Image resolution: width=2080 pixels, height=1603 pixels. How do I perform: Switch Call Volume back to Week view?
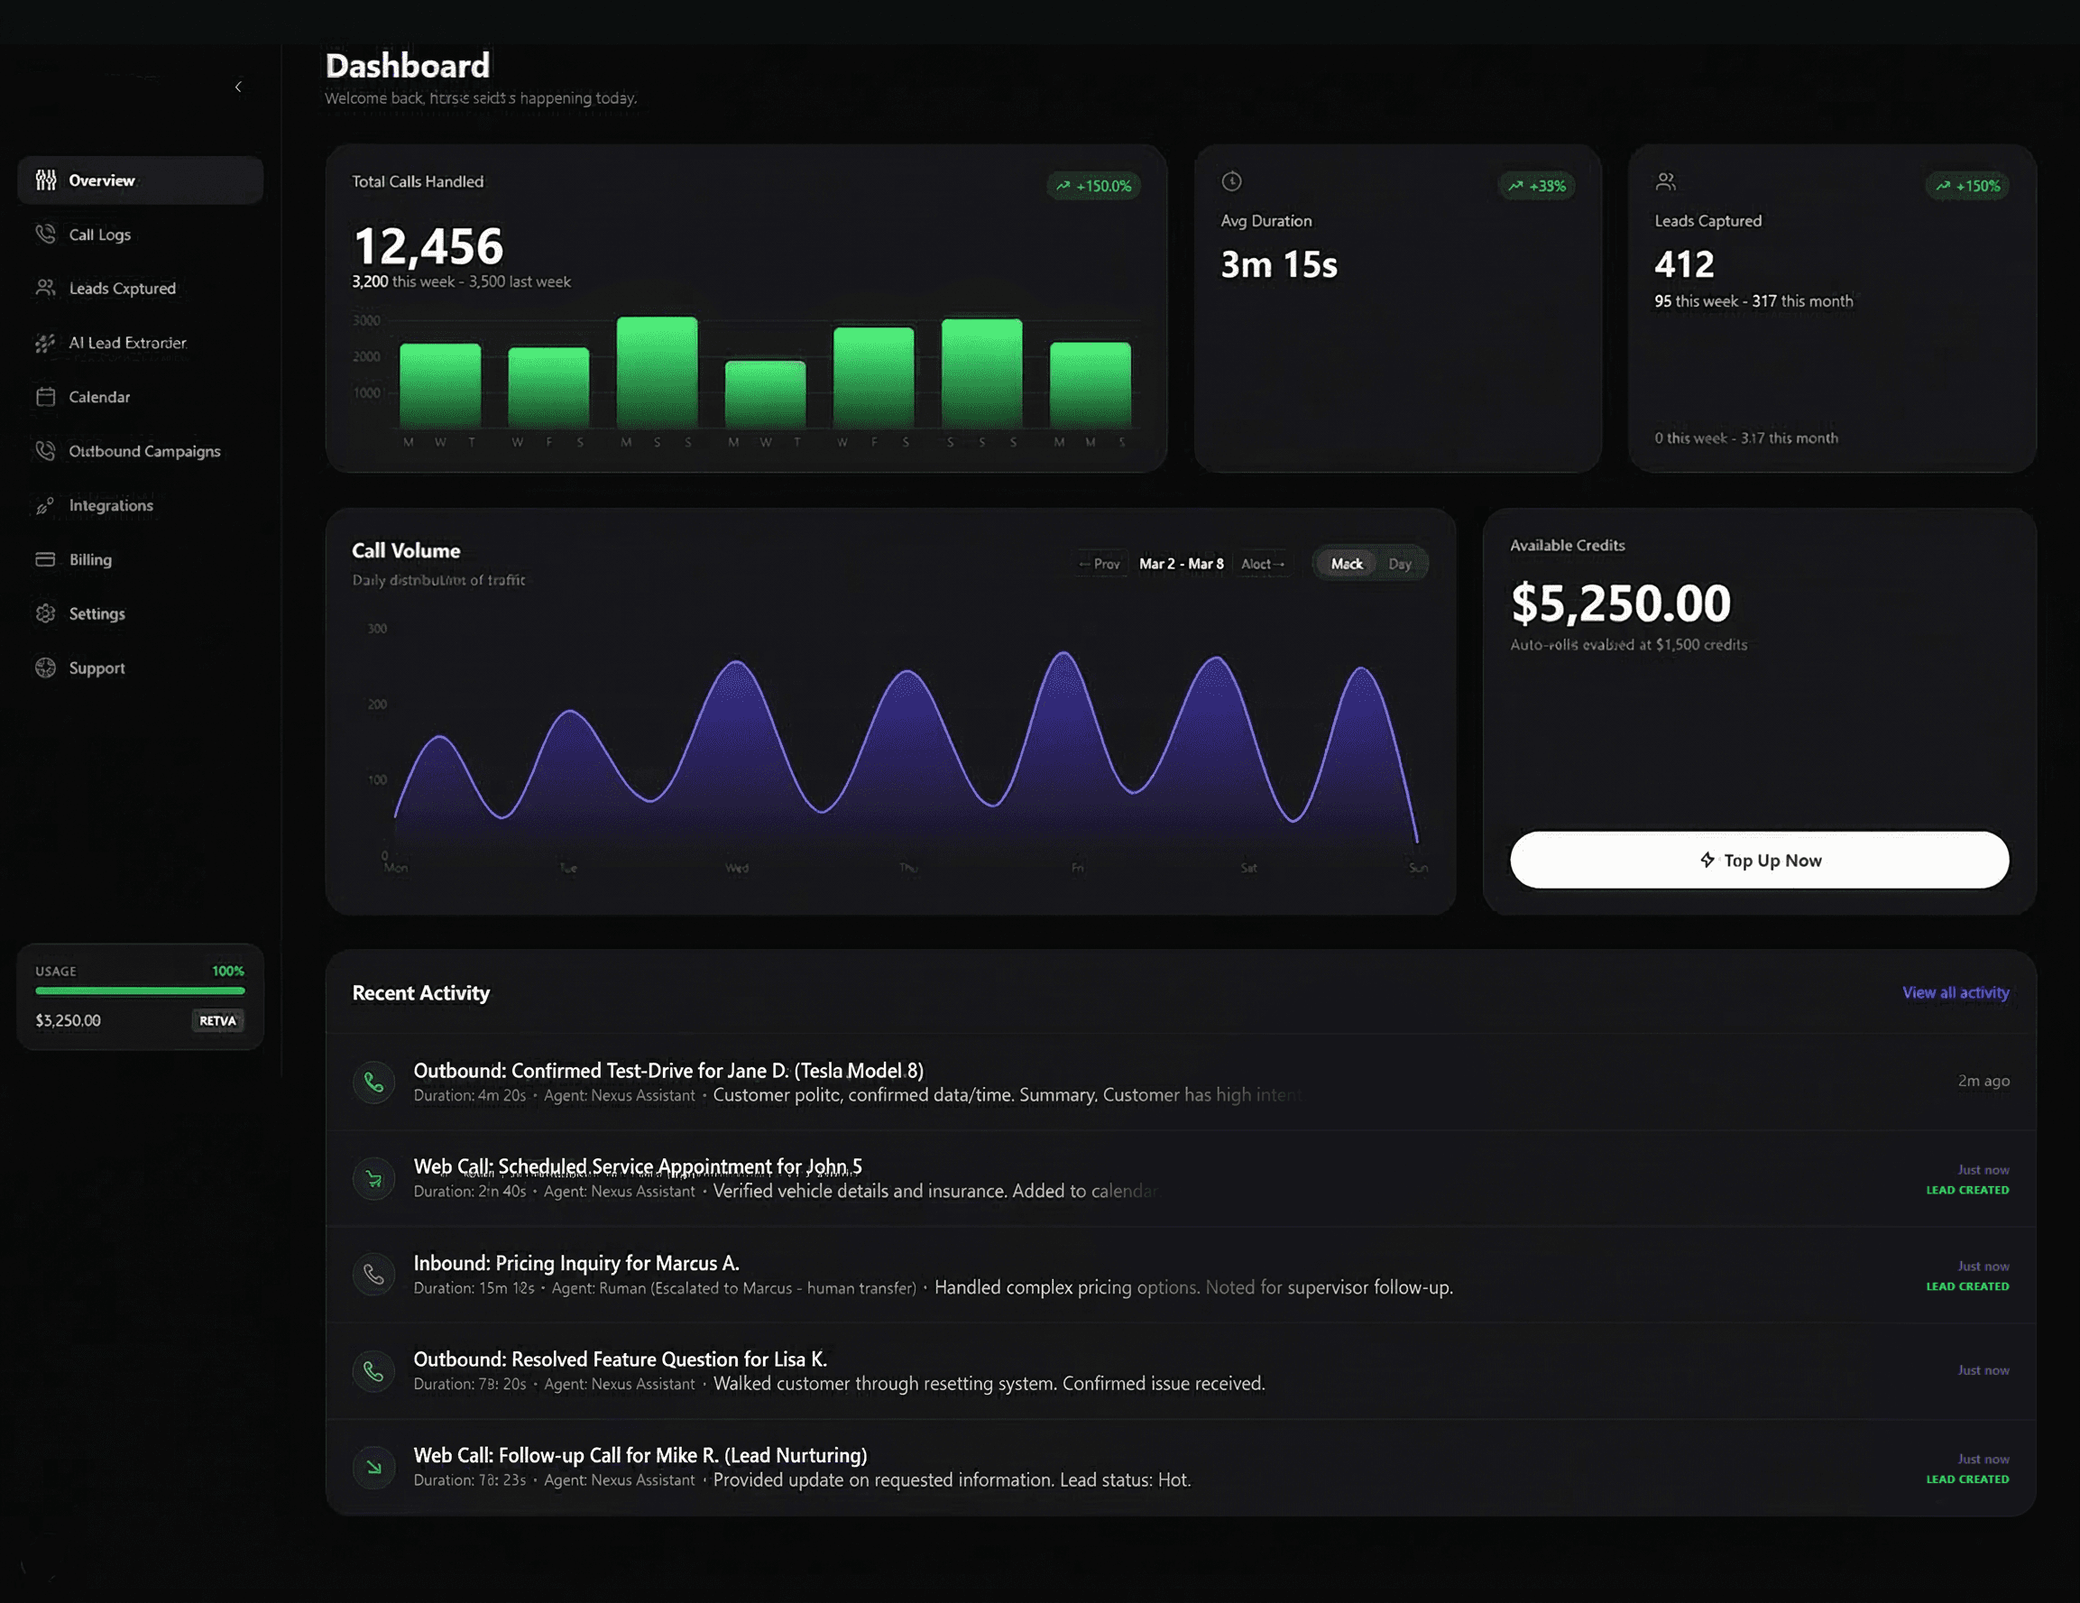click(x=1346, y=563)
